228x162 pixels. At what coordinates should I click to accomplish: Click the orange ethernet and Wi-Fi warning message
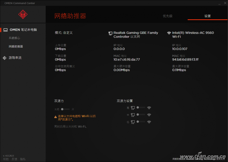77,118
